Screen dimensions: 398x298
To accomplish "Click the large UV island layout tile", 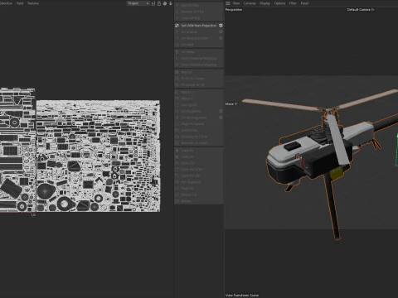I will [98, 156].
